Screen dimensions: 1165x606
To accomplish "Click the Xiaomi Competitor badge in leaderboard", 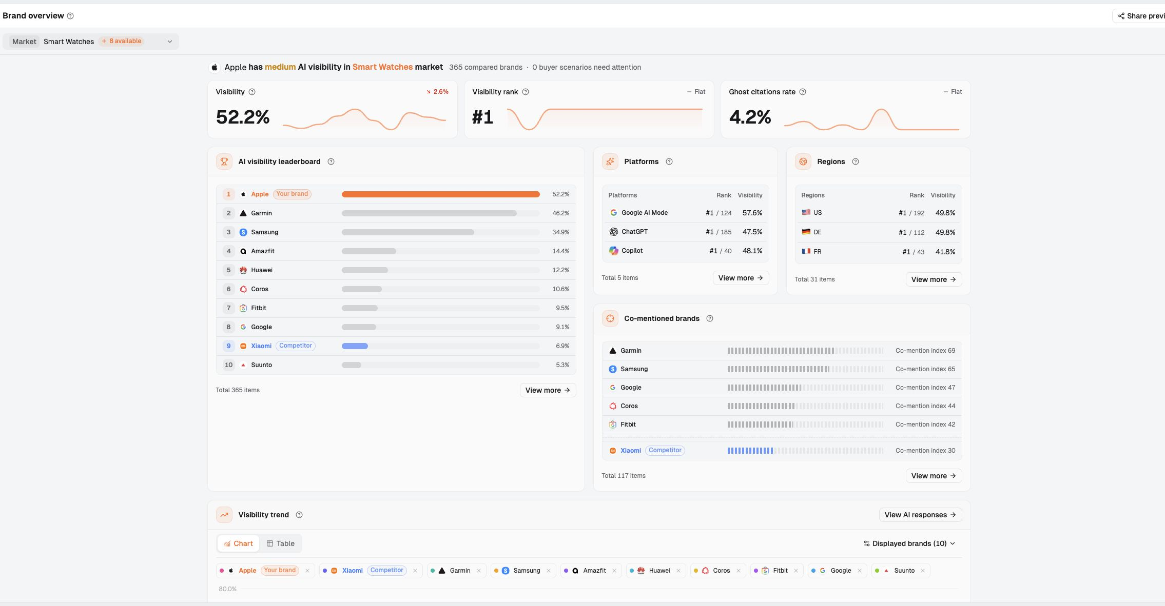I will click(296, 346).
